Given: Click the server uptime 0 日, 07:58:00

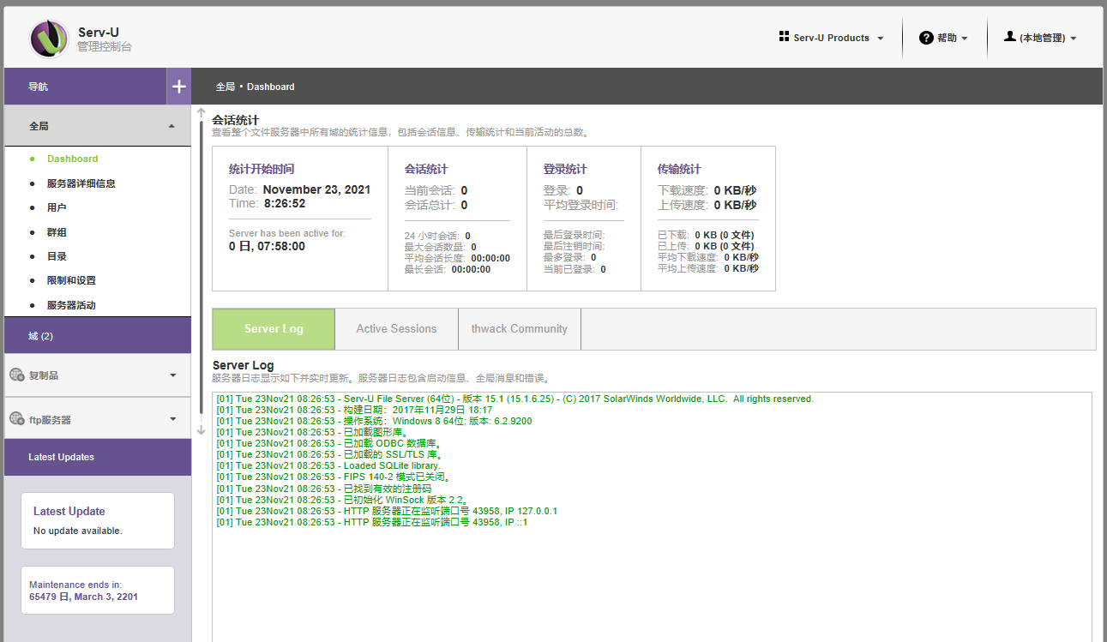Looking at the screenshot, I should click(267, 246).
